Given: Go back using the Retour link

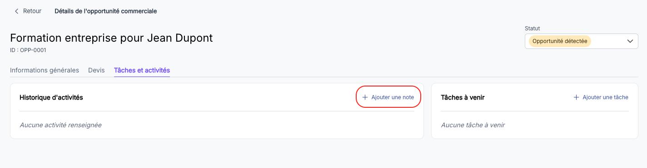Looking at the screenshot, I should (x=28, y=11).
